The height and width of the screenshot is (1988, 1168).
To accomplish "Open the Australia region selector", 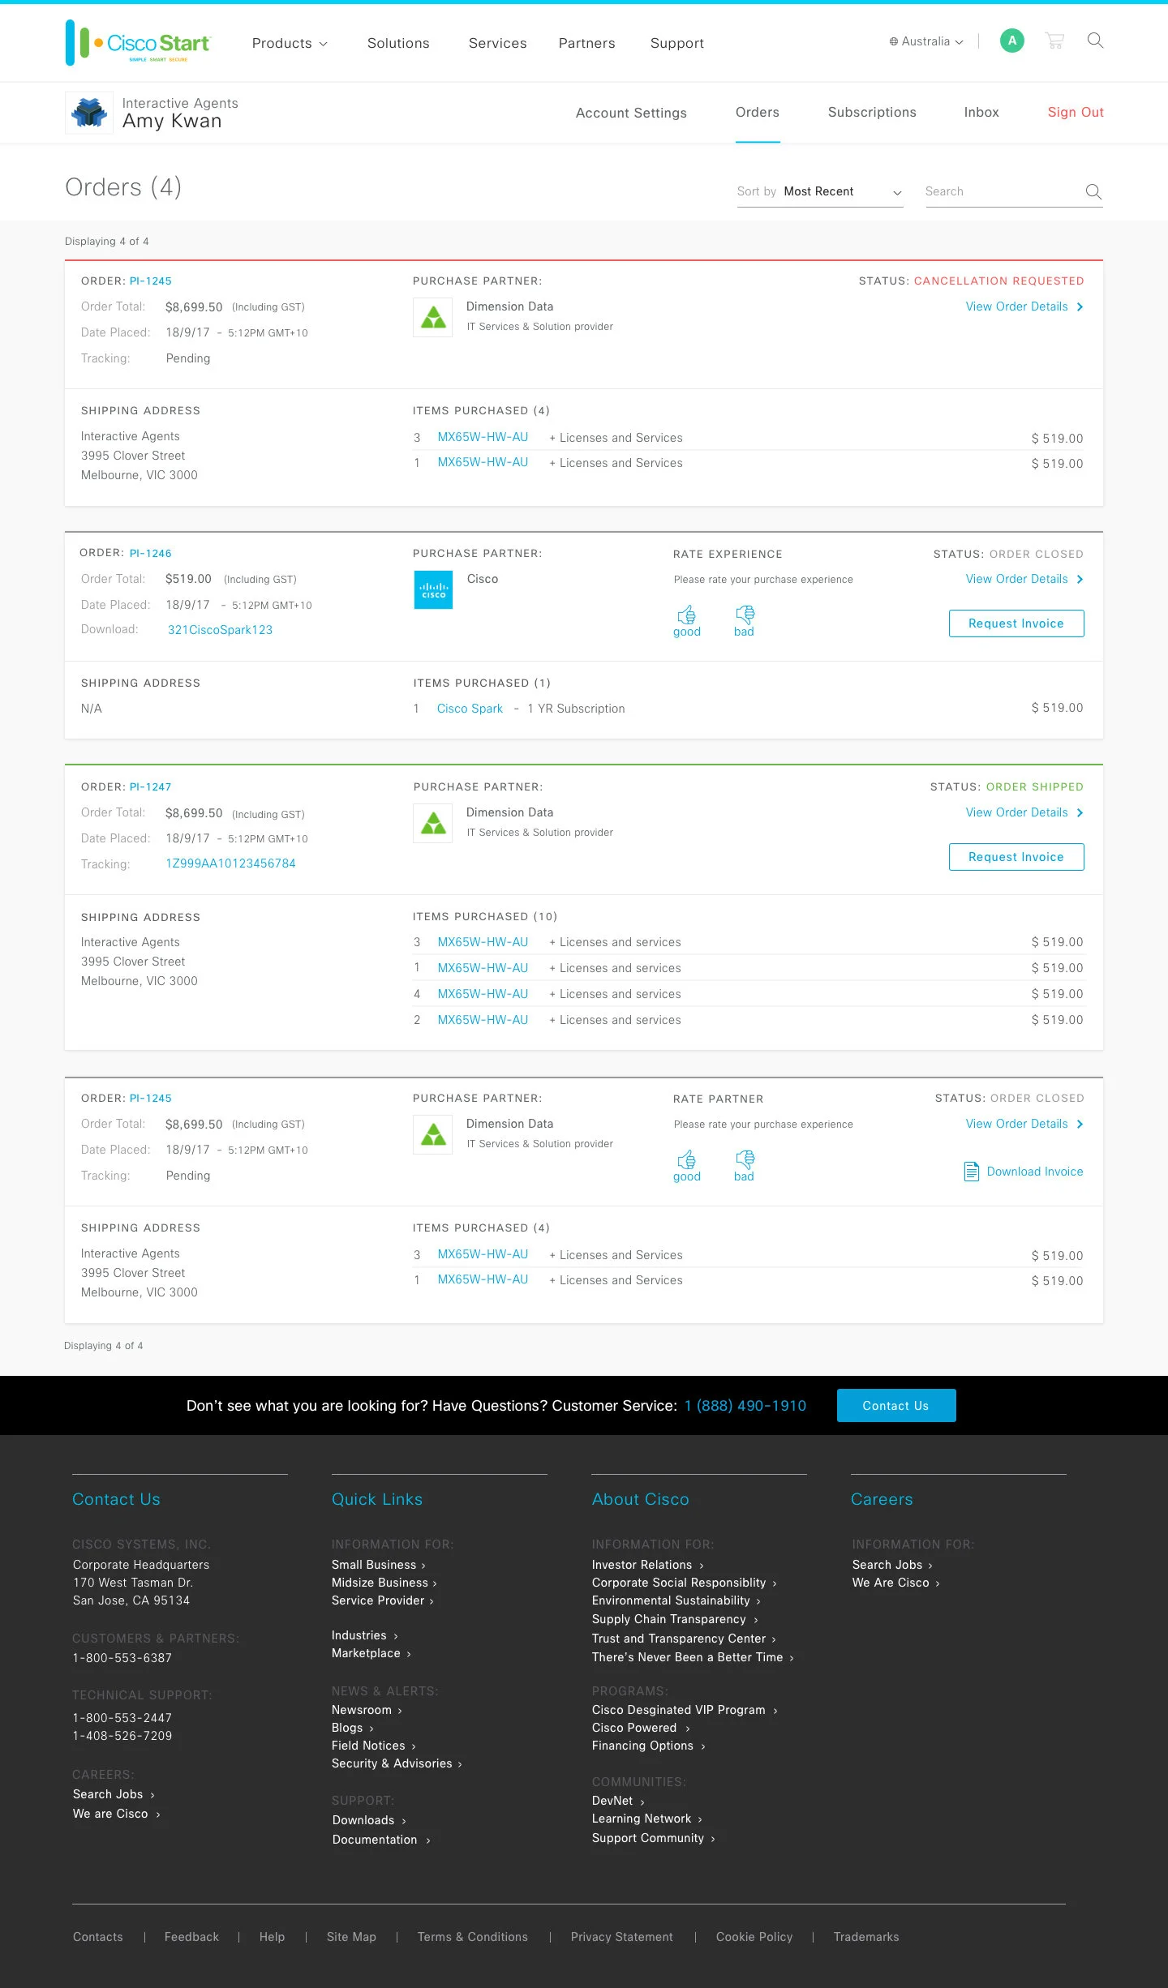I will [x=926, y=41].
